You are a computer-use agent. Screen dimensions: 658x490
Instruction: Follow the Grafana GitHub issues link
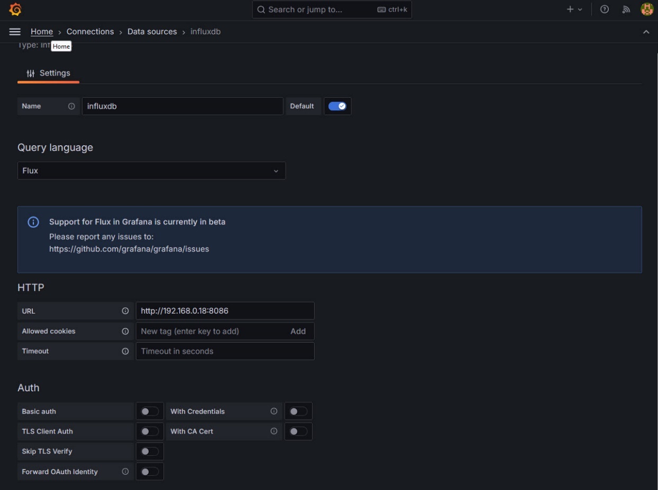[129, 249]
